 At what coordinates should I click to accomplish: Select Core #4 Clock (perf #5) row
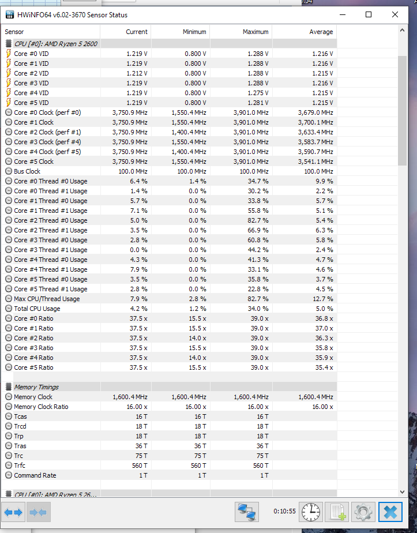169,152
